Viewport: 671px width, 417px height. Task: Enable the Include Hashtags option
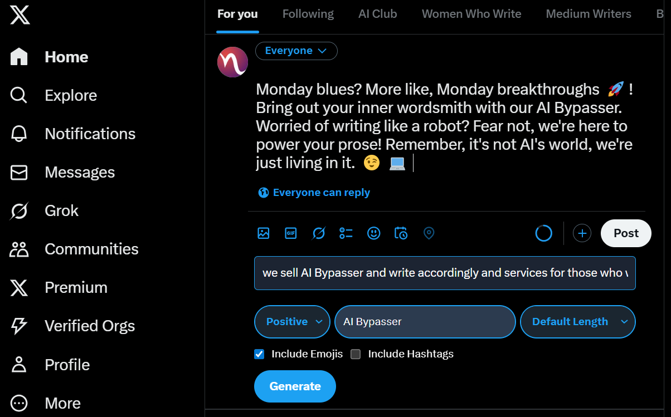click(355, 354)
